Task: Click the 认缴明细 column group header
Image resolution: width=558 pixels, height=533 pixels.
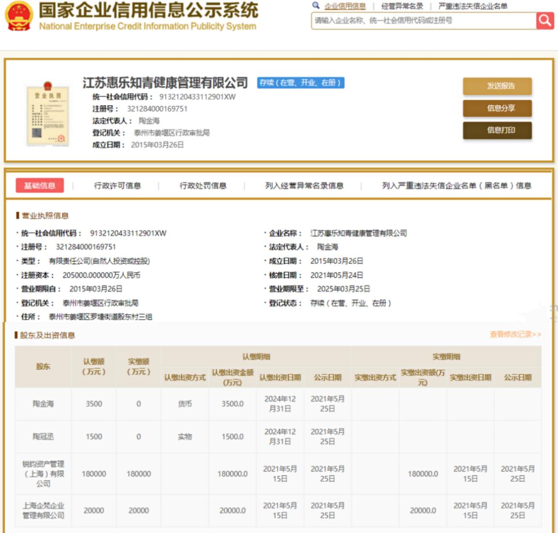Action: [256, 357]
